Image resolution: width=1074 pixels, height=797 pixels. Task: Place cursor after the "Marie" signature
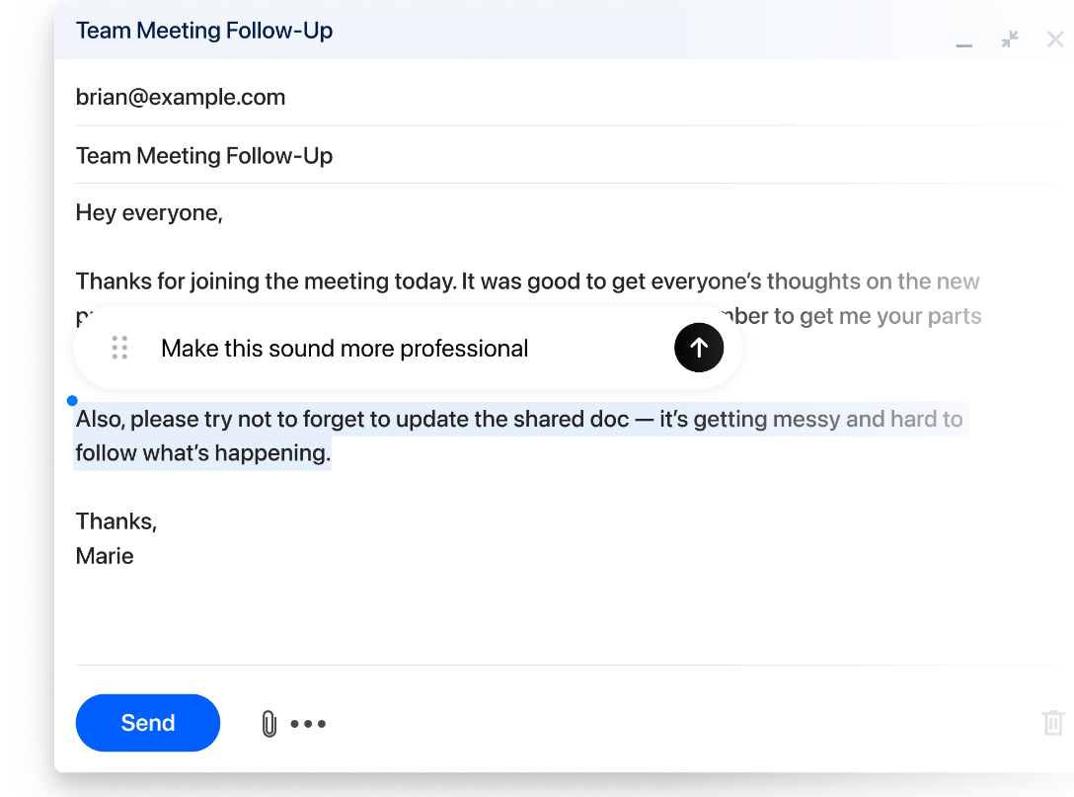point(135,556)
